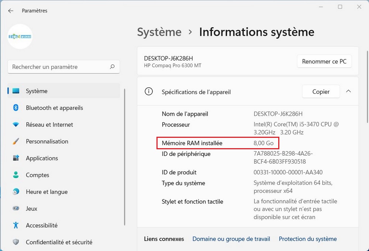Click the Renommer ce PC button

click(324, 61)
